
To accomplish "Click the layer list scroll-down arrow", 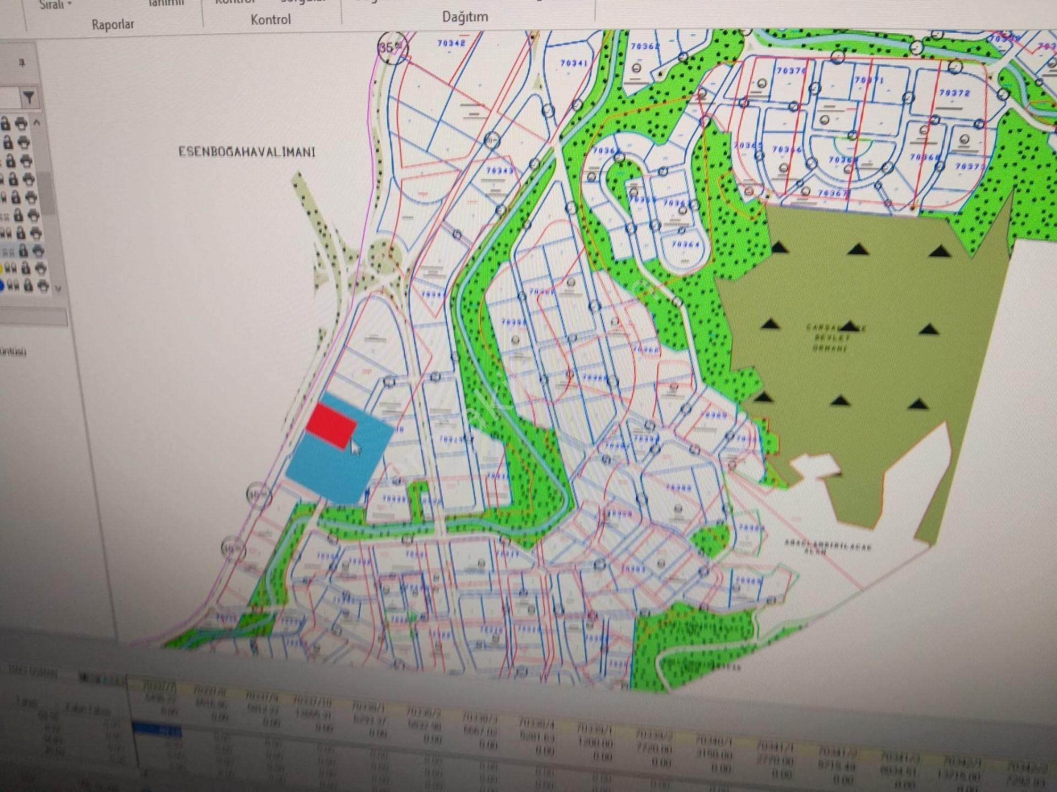I will 58,288.
